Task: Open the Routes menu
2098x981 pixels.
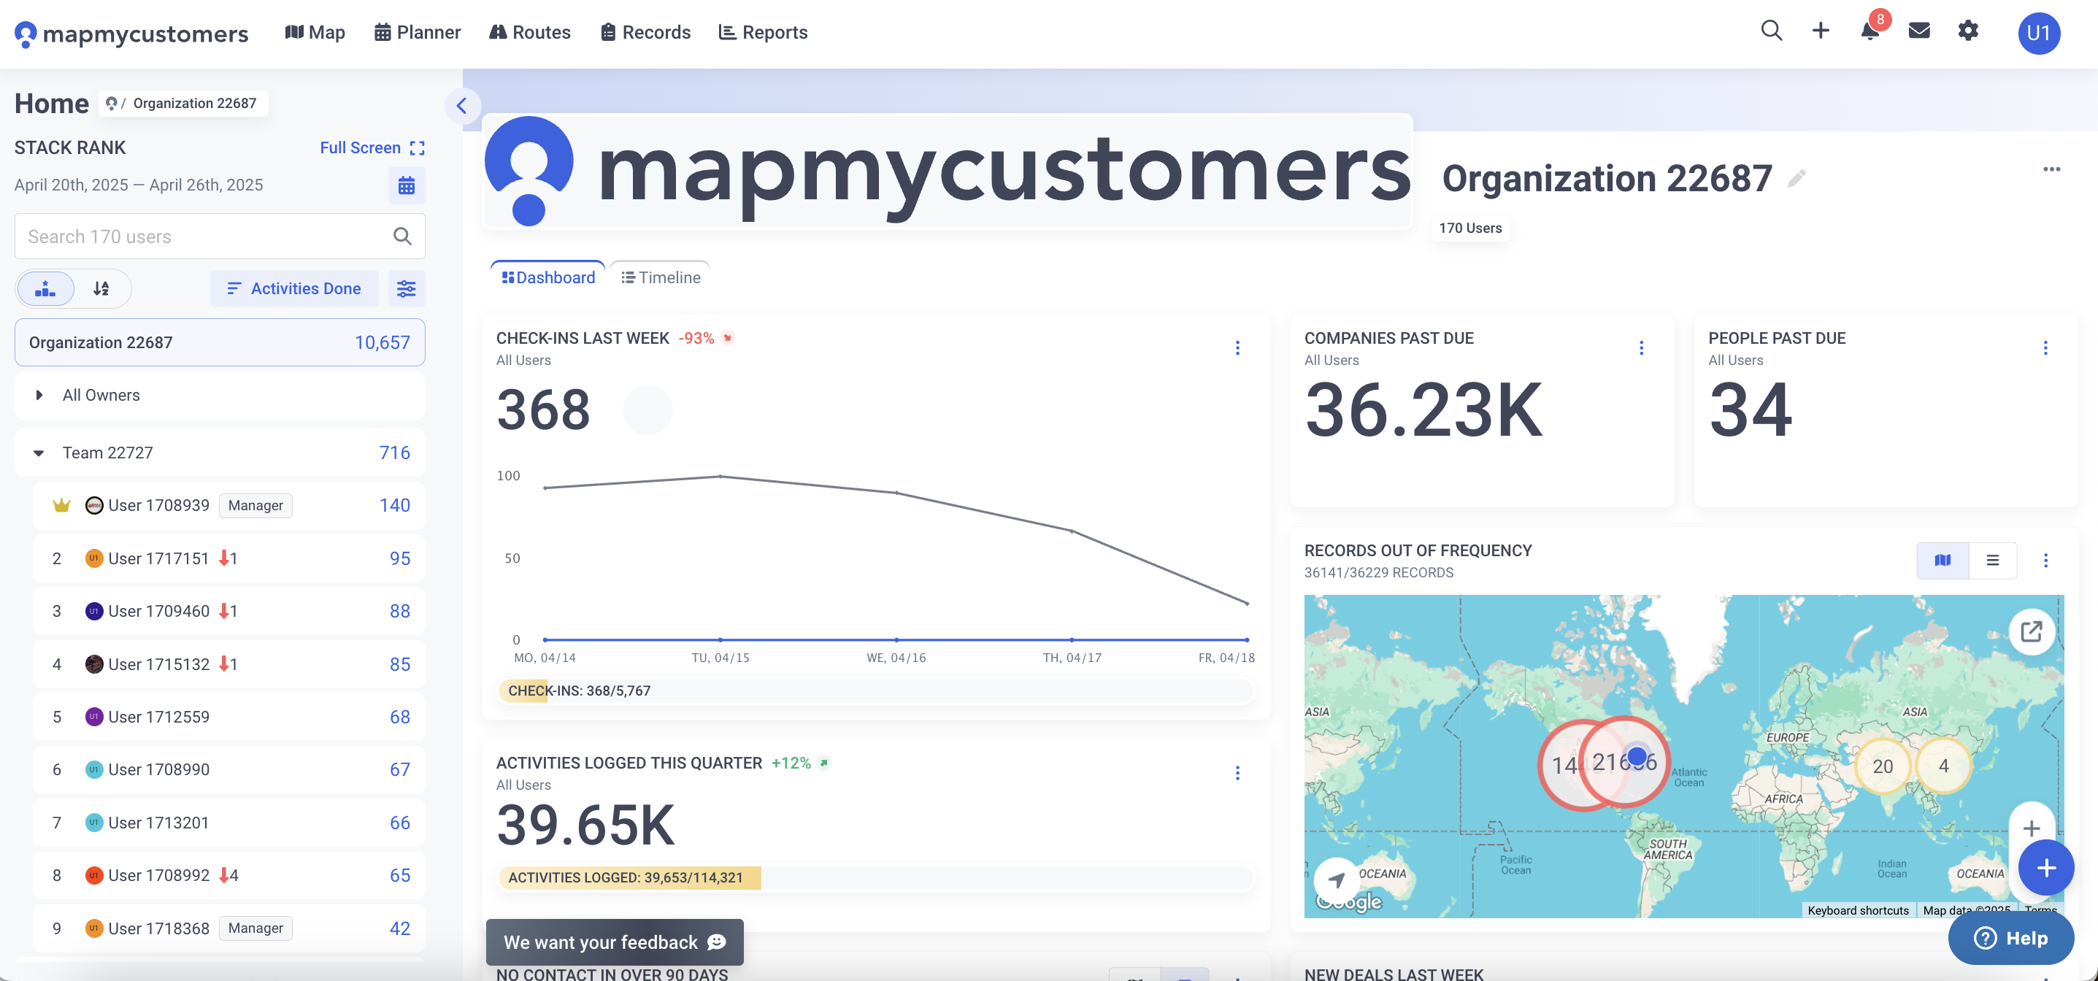Action: (530, 33)
